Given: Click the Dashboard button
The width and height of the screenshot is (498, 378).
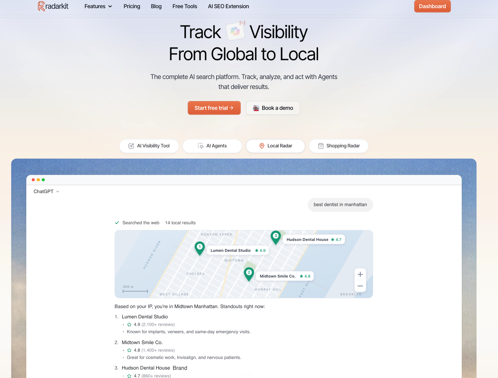Looking at the screenshot, I should click(x=432, y=6).
